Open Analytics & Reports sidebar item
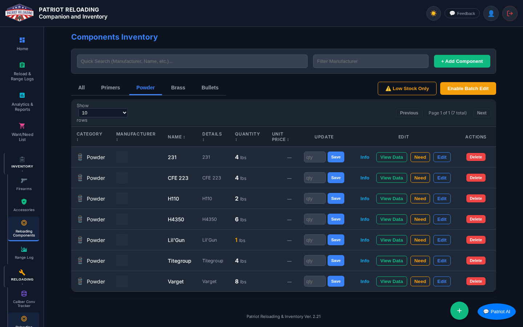The image size is (523, 327). [22, 102]
